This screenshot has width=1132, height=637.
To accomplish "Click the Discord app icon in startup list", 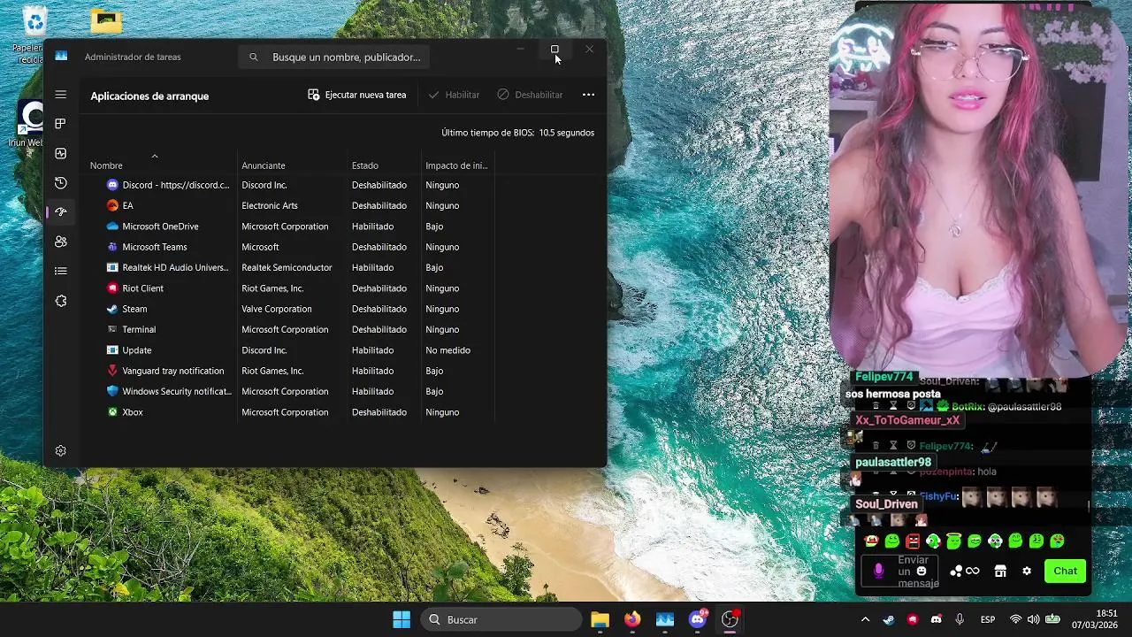I will tap(112, 185).
